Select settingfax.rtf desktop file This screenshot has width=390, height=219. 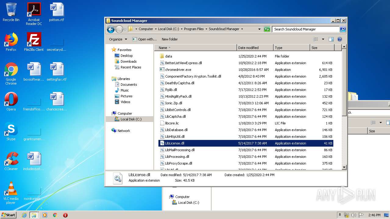(x=57, y=72)
